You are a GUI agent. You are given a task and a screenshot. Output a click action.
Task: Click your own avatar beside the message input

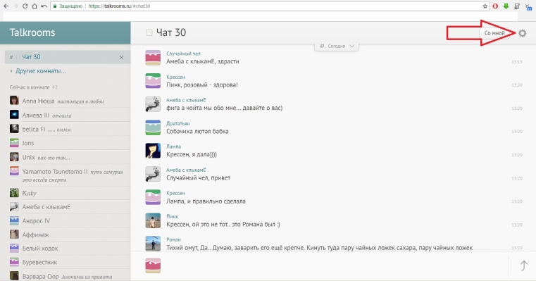tap(153, 266)
